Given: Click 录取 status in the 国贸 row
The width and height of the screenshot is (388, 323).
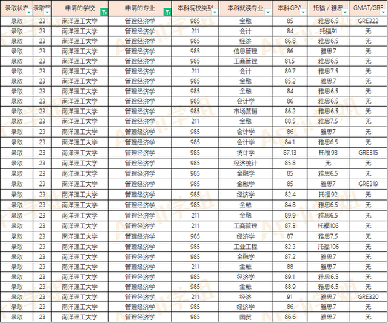Looking at the screenshot, I should coord(17,317).
